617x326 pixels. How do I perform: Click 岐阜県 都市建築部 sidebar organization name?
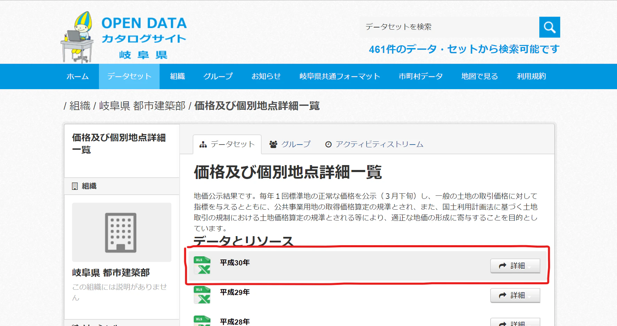[111, 273]
